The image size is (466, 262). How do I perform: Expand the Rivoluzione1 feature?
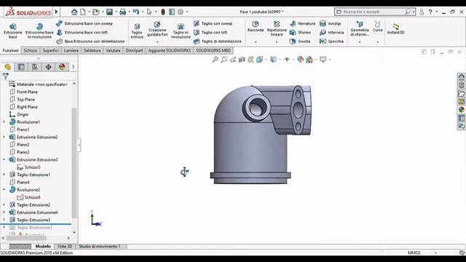click(4, 122)
